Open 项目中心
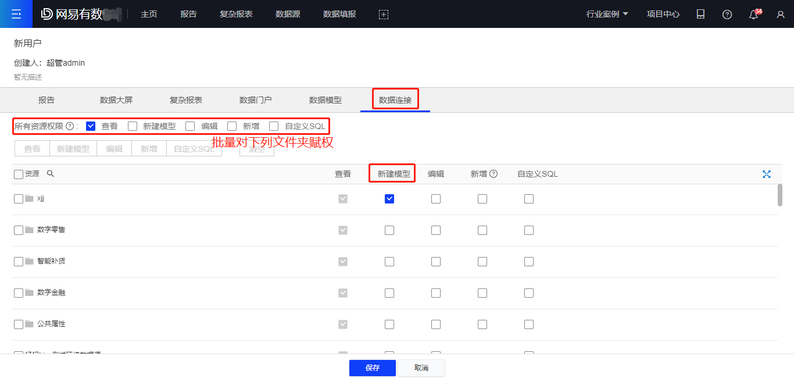The height and width of the screenshot is (382, 794). (x=663, y=15)
